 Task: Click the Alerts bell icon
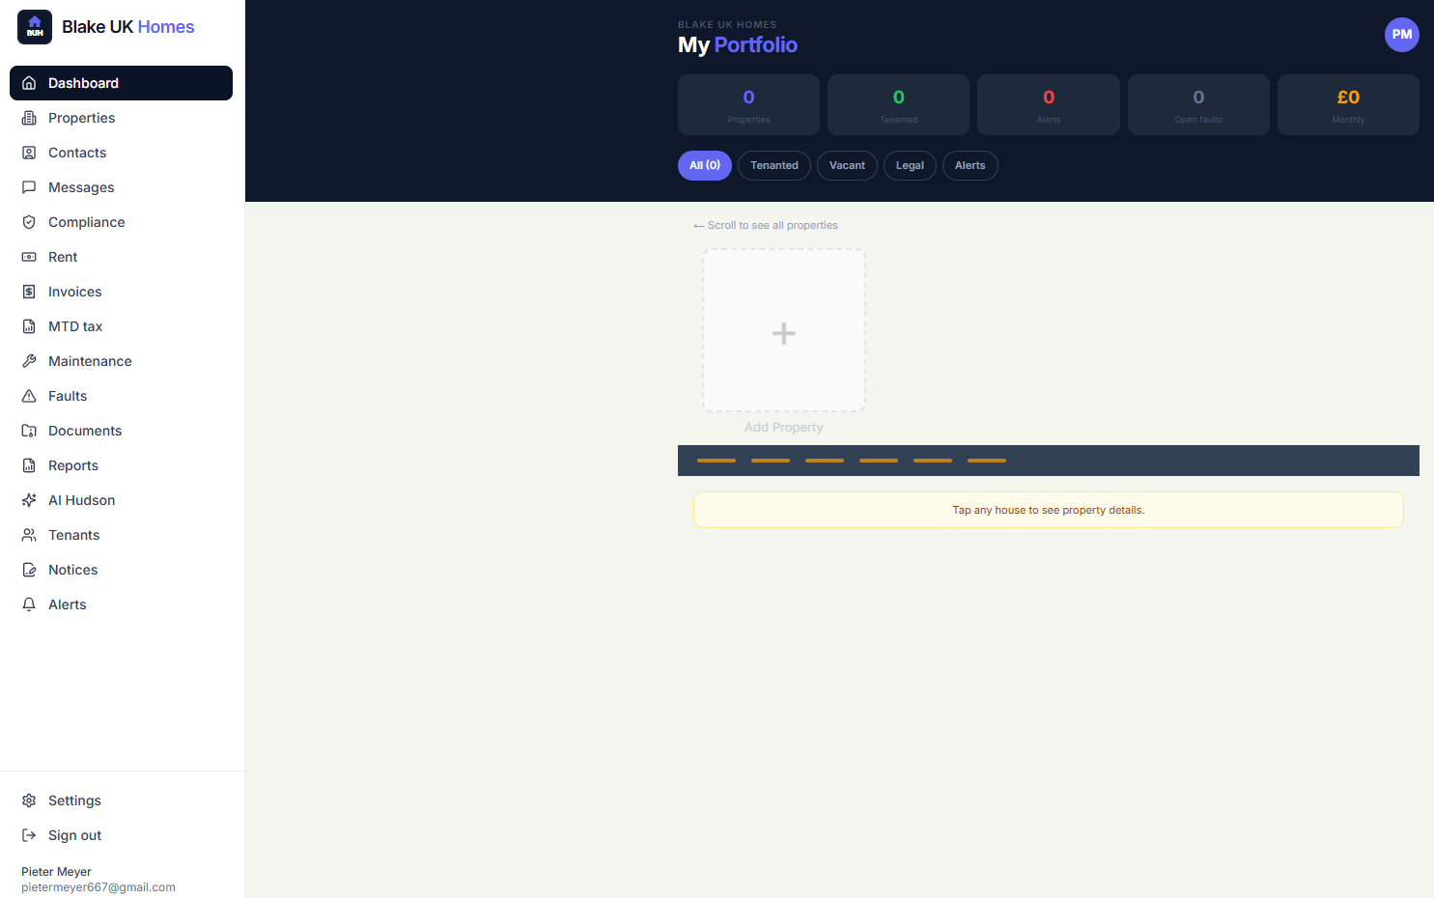(x=29, y=604)
